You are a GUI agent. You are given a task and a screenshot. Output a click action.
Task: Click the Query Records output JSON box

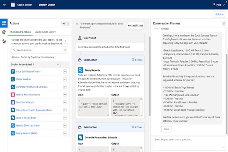click(127, 107)
